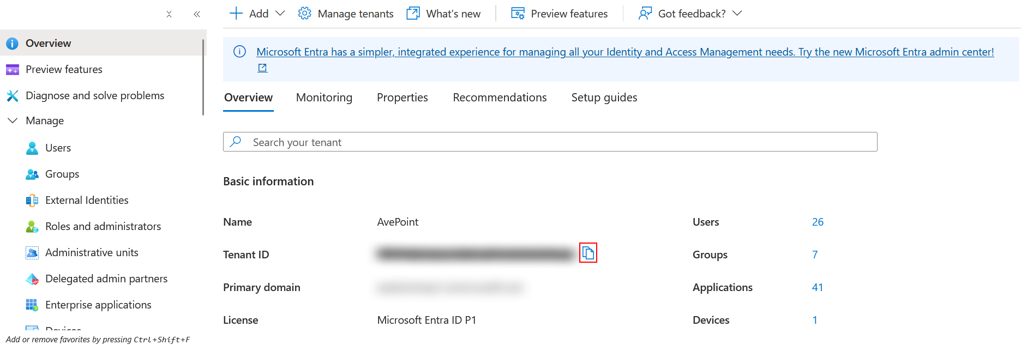Collapse the sidebar with double chevron
Image resolution: width=1033 pixels, height=345 pixels.
[197, 14]
